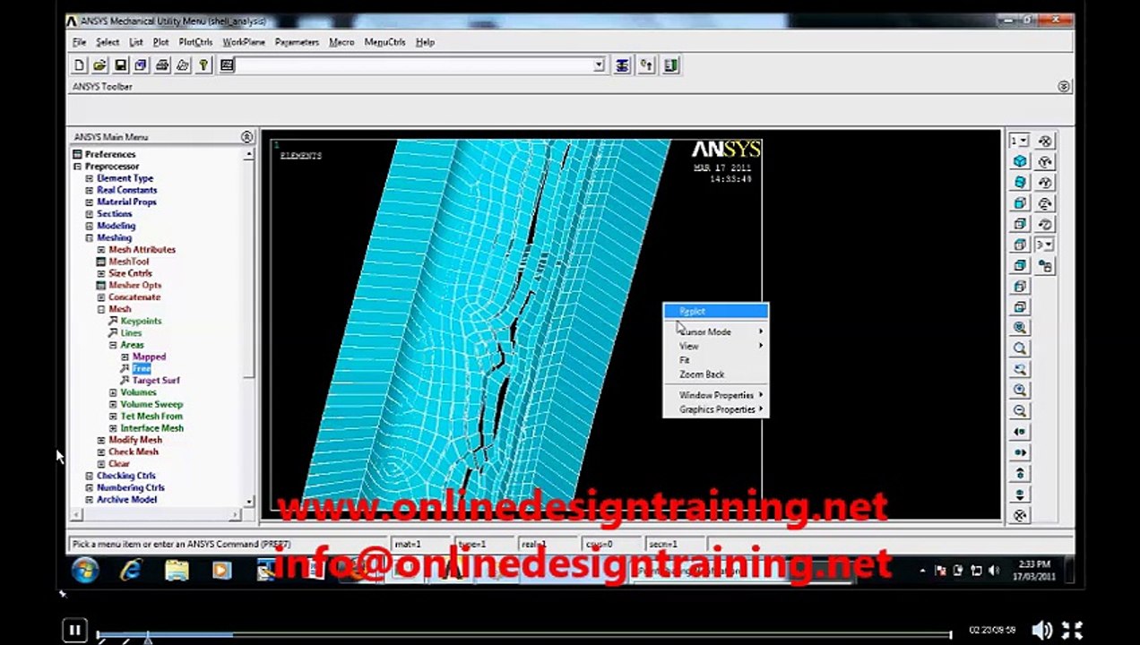
Task: Open Window Properties submenu in context menu
Action: 715,395
